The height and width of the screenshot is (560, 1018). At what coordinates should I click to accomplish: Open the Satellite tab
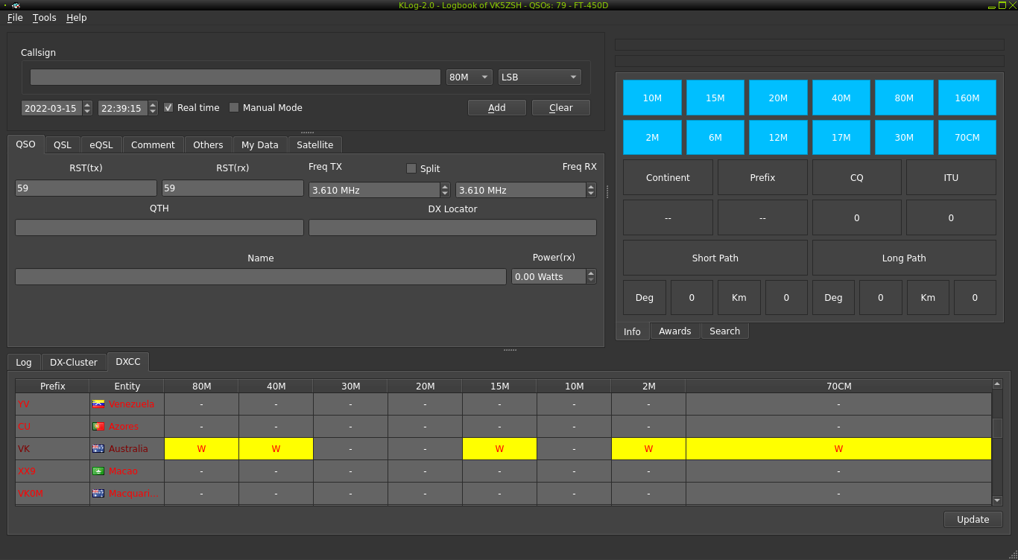pos(315,144)
